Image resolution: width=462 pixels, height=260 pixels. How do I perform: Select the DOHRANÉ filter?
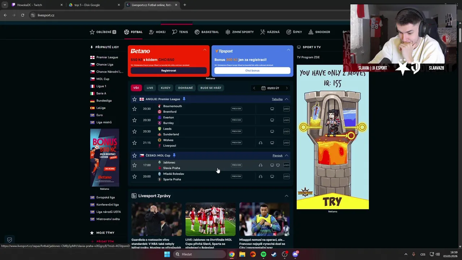pos(186,88)
